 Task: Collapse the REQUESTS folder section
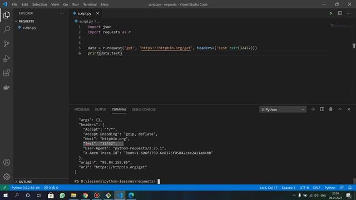[x=41, y=21]
